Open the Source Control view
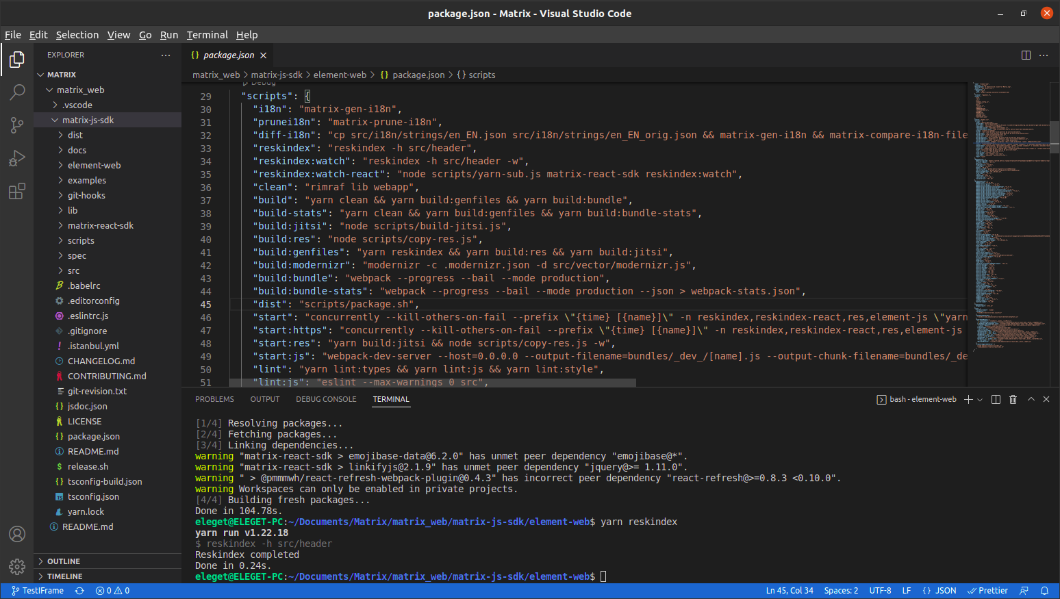 click(17, 125)
